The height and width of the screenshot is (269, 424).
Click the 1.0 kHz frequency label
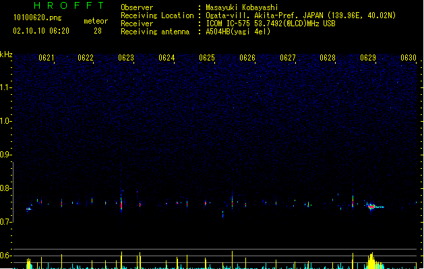pyautogui.click(x=5, y=121)
